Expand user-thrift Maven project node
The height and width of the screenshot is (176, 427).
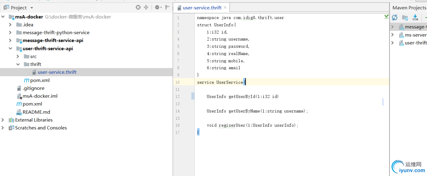pos(392,43)
